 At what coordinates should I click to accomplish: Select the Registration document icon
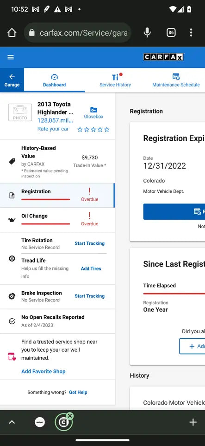(x=12, y=196)
